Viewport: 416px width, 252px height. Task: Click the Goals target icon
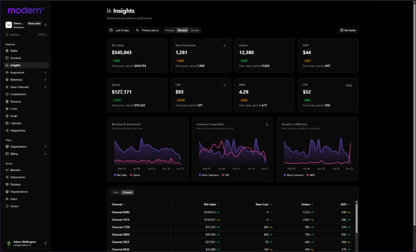pos(7,116)
